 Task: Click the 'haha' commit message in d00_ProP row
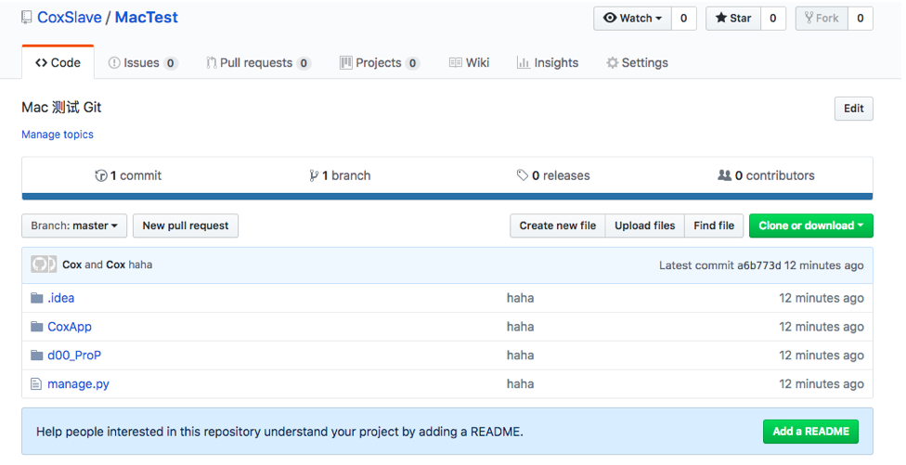(x=520, y=355)
